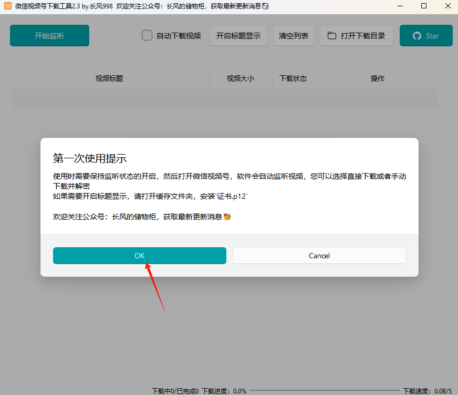This screenshot has height=395, width=458.
Task: Select the 视频标题 column header
Action: click(109, 78)
